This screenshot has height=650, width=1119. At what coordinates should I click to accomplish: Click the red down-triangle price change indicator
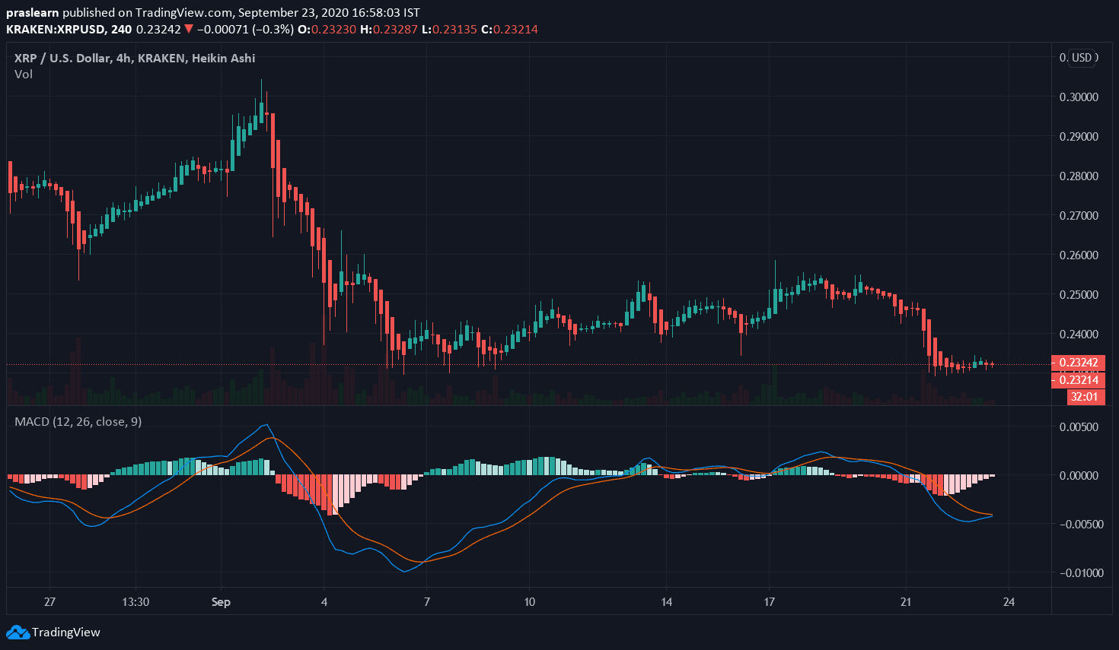pos(189,29)
